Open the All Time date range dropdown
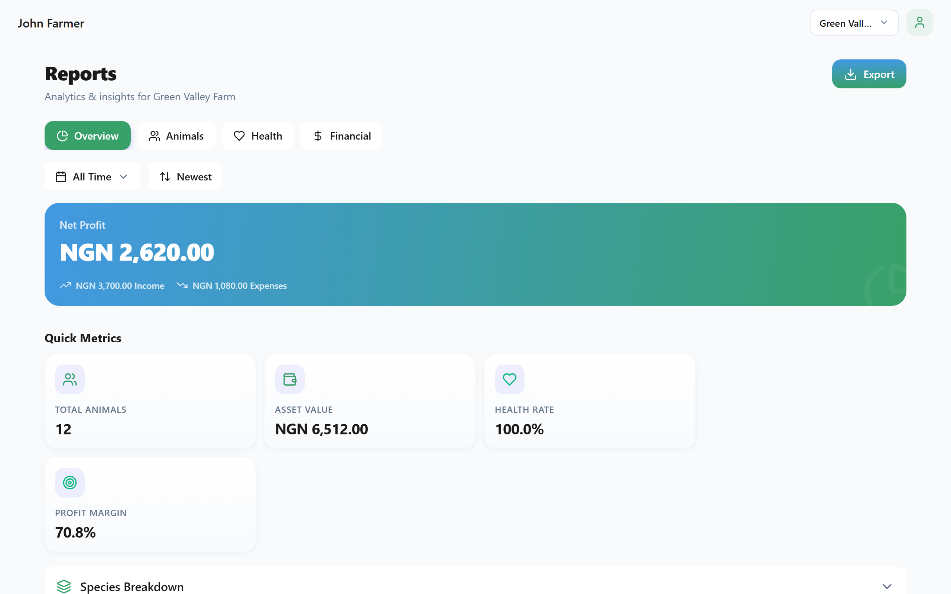This screenshot has height=594, width=951. tap(92, 177)
